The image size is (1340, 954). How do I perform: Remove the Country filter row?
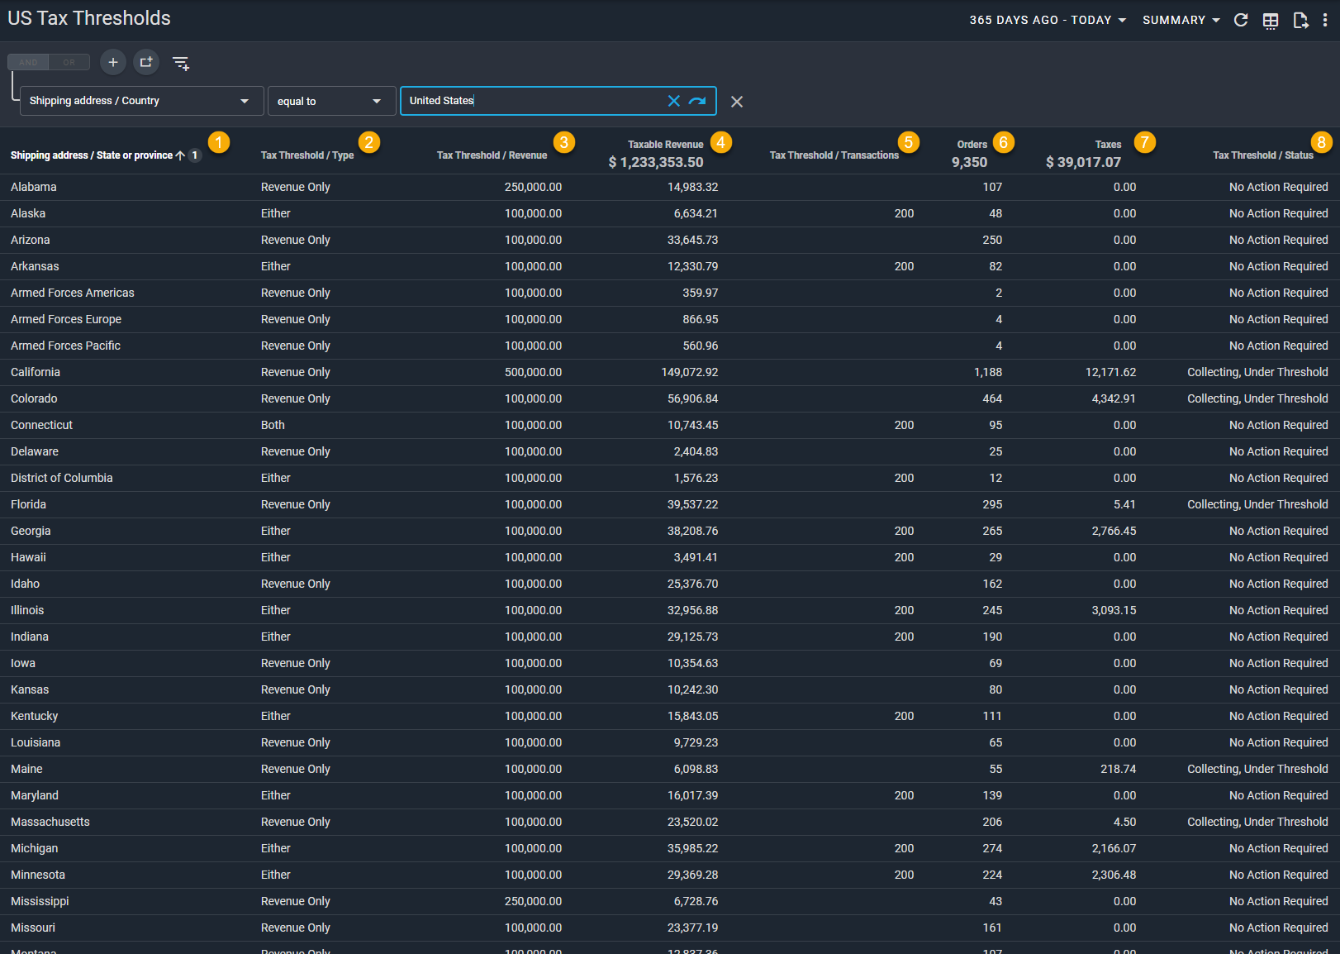point(737,102)
